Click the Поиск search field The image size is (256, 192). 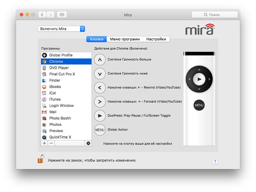tap(215, 15)
